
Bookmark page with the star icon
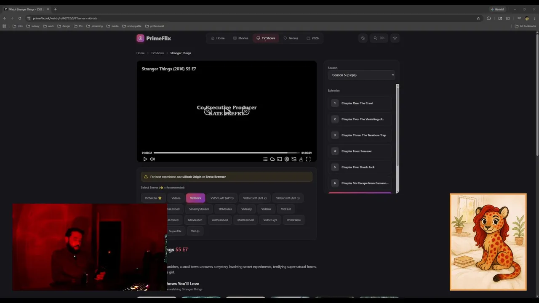(x=478, y=18)
